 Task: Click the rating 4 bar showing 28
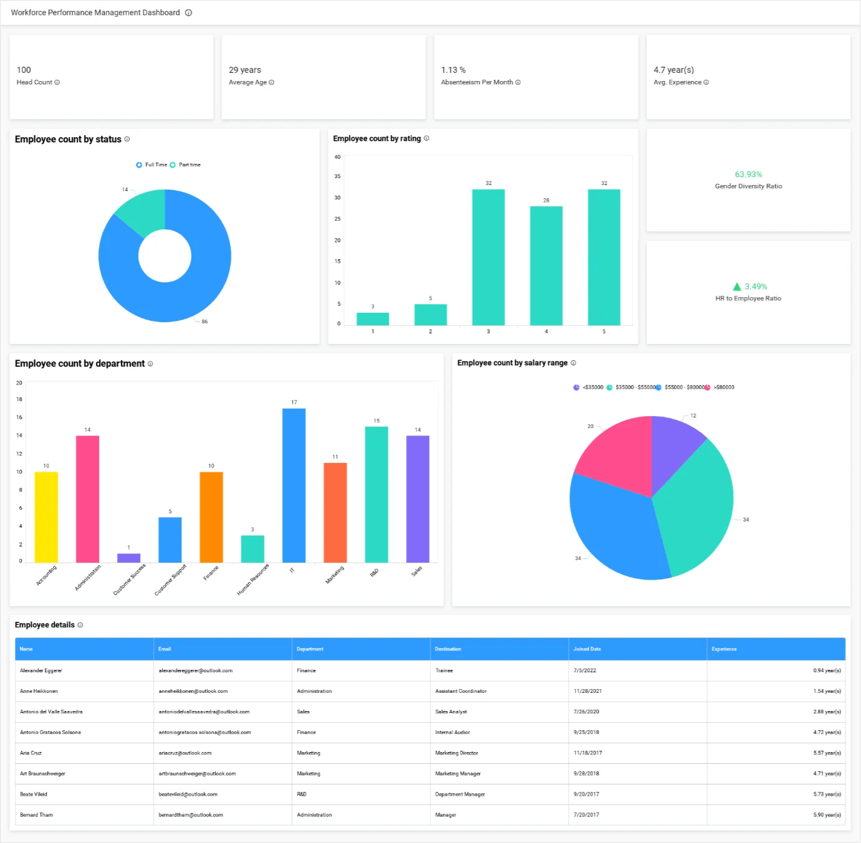(546, 266)
